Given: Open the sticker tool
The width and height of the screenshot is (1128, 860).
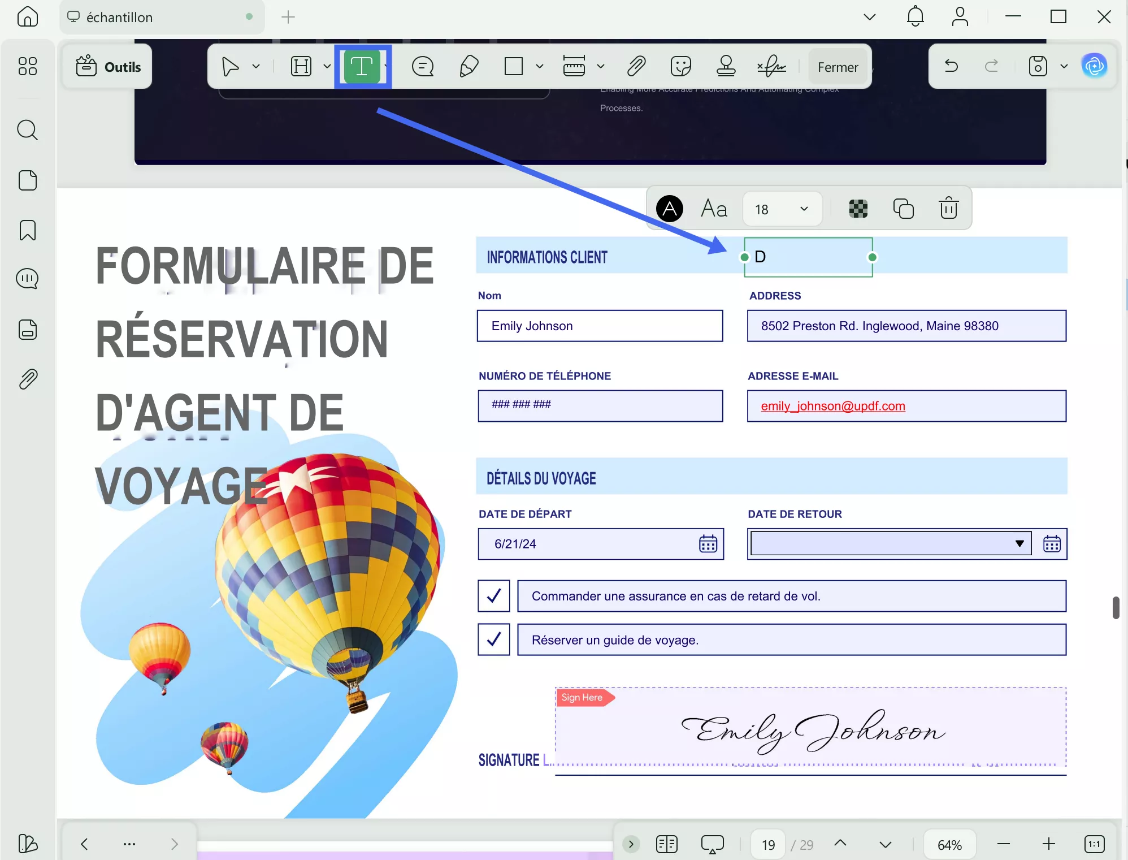Looking at the screenshot, I should pos(681,66).
